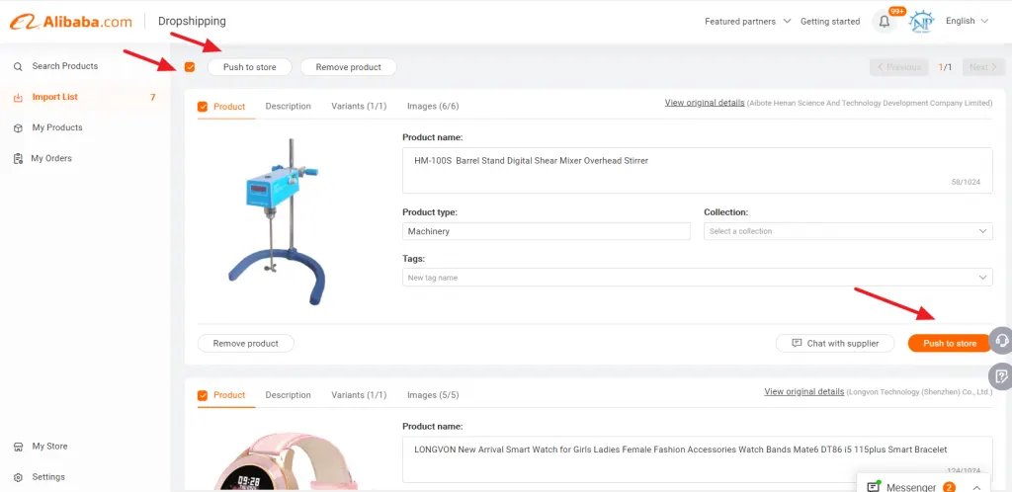Click the Messenger unread count badge

tap(950, 487)
